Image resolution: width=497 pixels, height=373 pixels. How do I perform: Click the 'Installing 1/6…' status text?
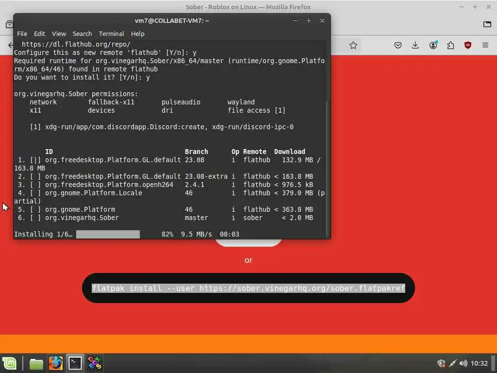coord(43,234)
